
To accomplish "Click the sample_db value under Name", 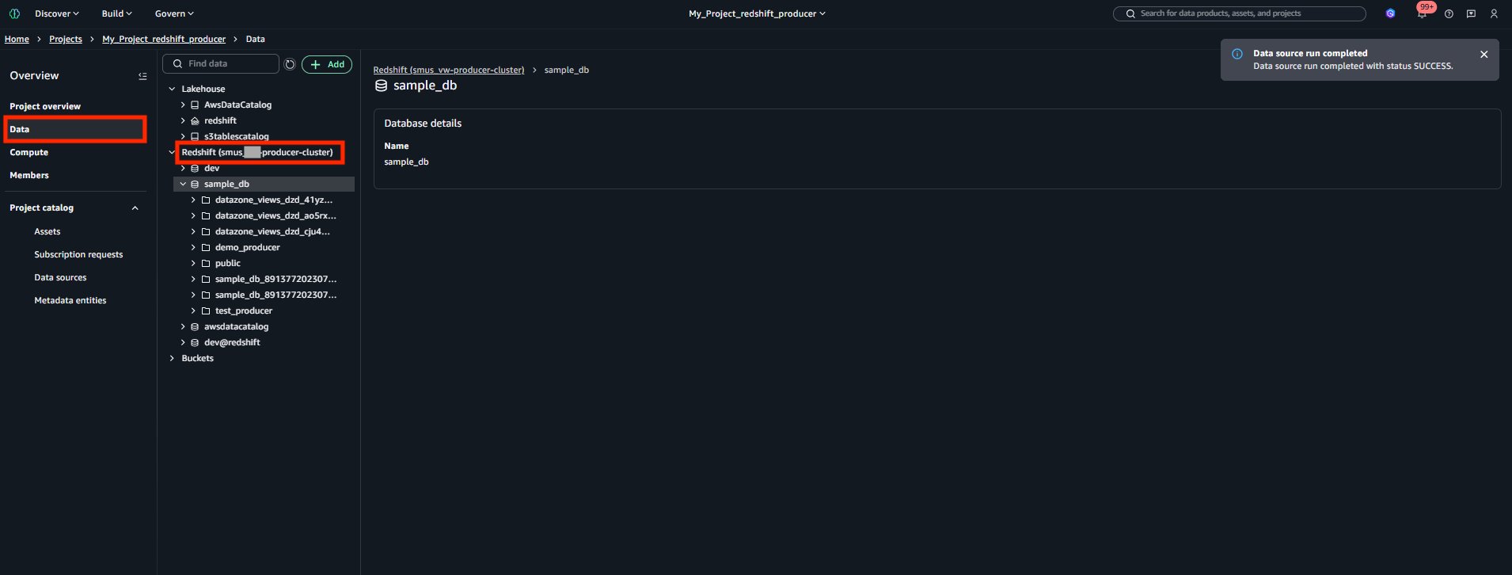I will click(406, 162).
